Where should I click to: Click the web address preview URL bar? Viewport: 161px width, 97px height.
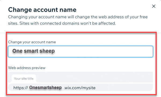[80, 87]
